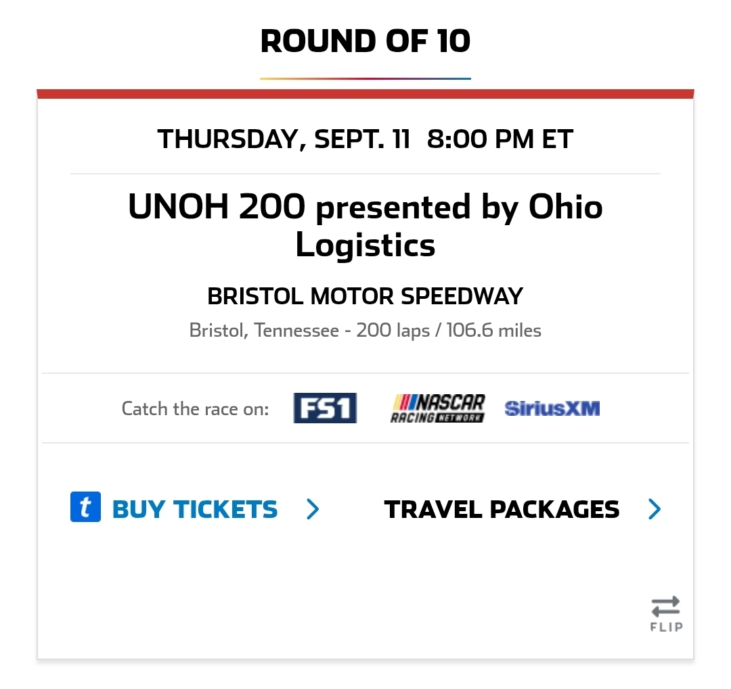The image size is (731, 689).
Task: Click the Round of 10 heading
Action: click(x=365, y=41)
